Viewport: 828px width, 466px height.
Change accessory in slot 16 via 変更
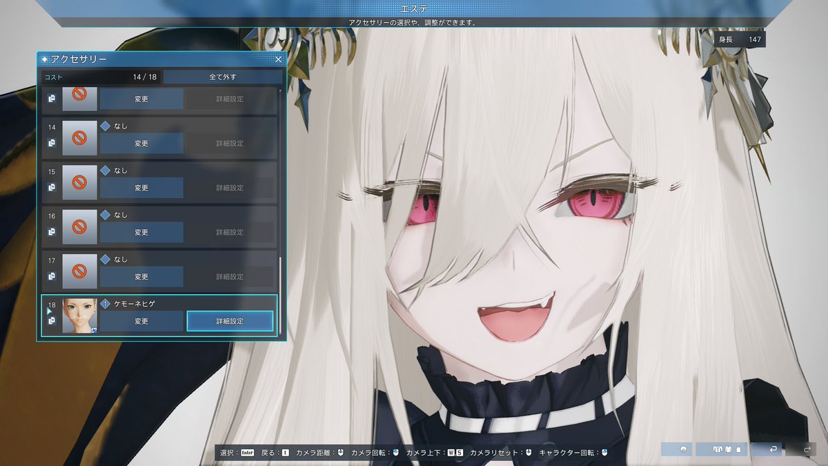(x=141, y=232)
